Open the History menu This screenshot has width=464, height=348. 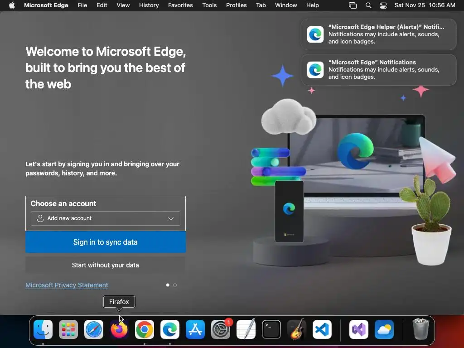click(x=149, y=5)
